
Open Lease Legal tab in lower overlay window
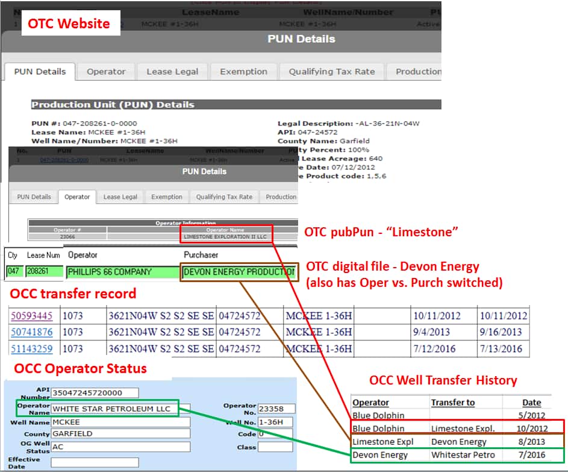point(120,197)
